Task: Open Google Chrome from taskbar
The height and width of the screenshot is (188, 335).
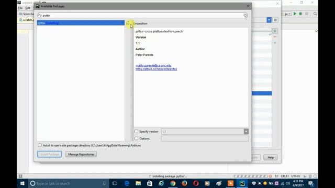Action: click(x=173, y=183)
